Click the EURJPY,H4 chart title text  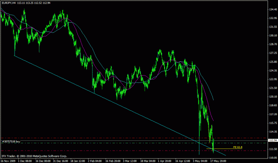[x=9, y=3]
